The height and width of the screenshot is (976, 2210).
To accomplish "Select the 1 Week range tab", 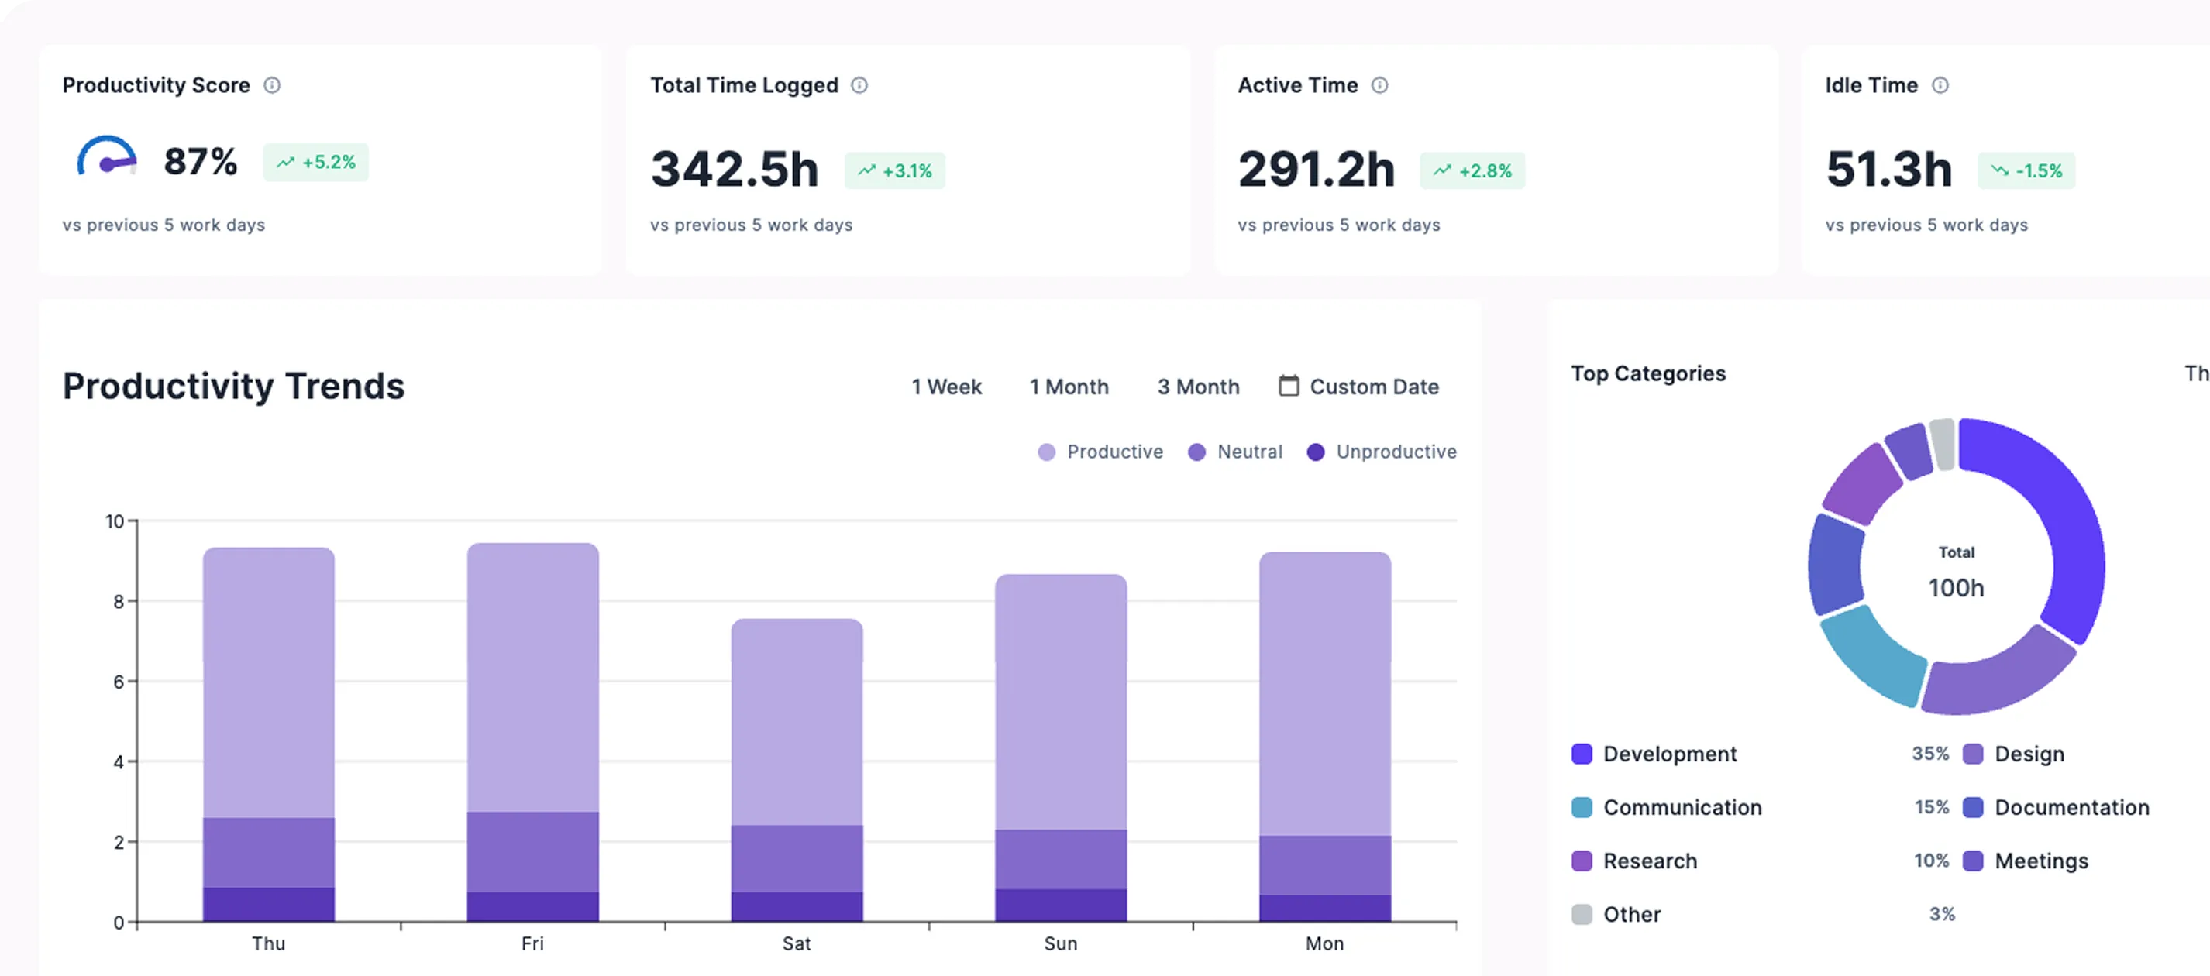I will point(946,387).
